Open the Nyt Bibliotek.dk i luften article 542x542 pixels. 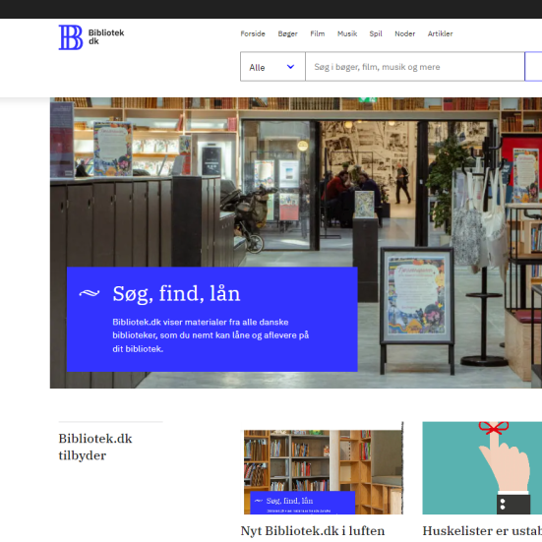[313, 531]
